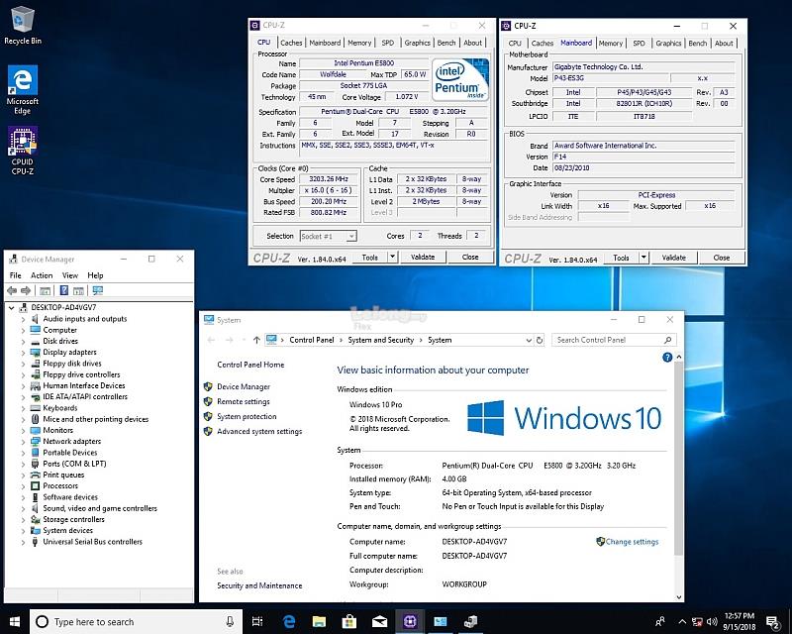
Task: Open the address bar history dropdown in System
Action: click(529, 340)
